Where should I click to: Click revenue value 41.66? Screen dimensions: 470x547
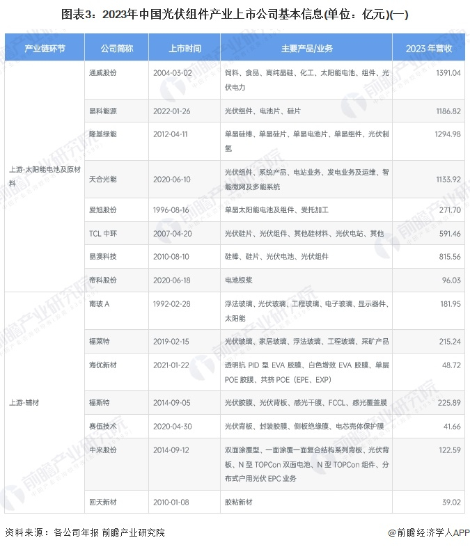click(x=452, y=427)
